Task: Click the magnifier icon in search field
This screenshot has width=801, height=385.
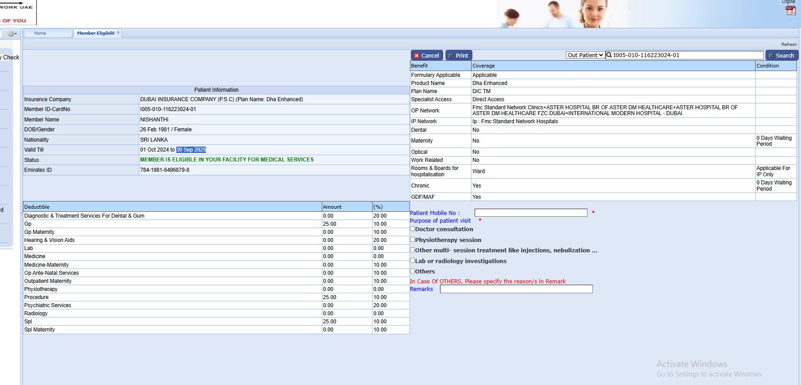Action: (x=609, y=55)
